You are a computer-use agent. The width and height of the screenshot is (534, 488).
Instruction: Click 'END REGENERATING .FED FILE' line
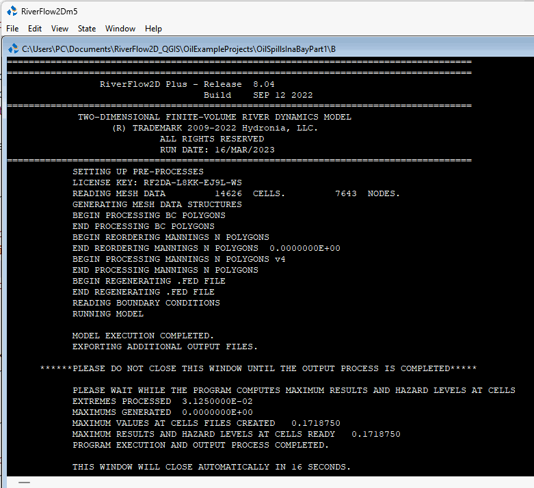(x=144, y=292)
